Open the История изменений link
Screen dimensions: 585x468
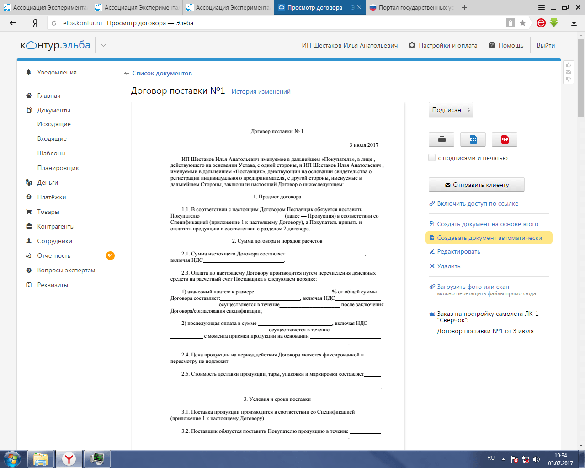(261, 91)
